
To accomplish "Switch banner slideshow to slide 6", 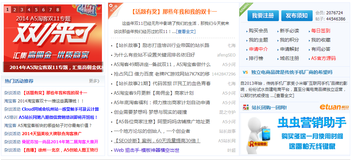I will click(43, 10).
